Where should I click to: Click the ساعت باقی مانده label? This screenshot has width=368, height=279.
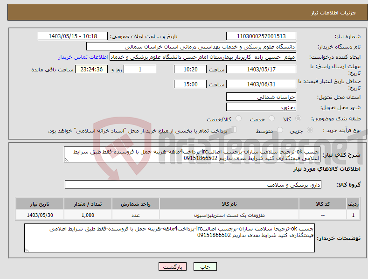tap(52, 70)
